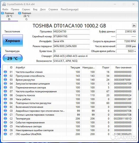139x143 pixels.
Task: Click the next disk arrow button
Action: [x=134, y=25]
